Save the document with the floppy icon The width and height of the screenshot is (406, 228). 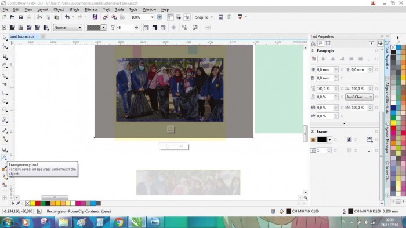point(21,17)
